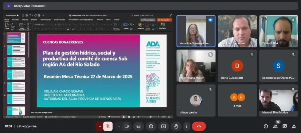
Task: Show the participants list with 13 people
Action: tap(275, 126)
